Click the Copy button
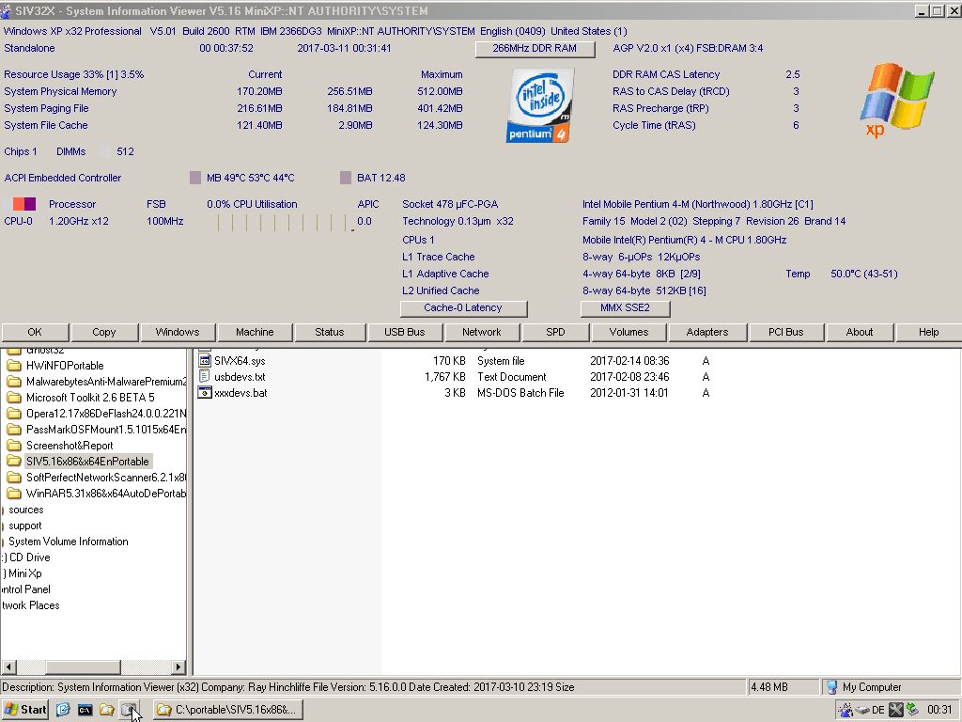Viewport: 962px width, 722px height. (104, 332)
